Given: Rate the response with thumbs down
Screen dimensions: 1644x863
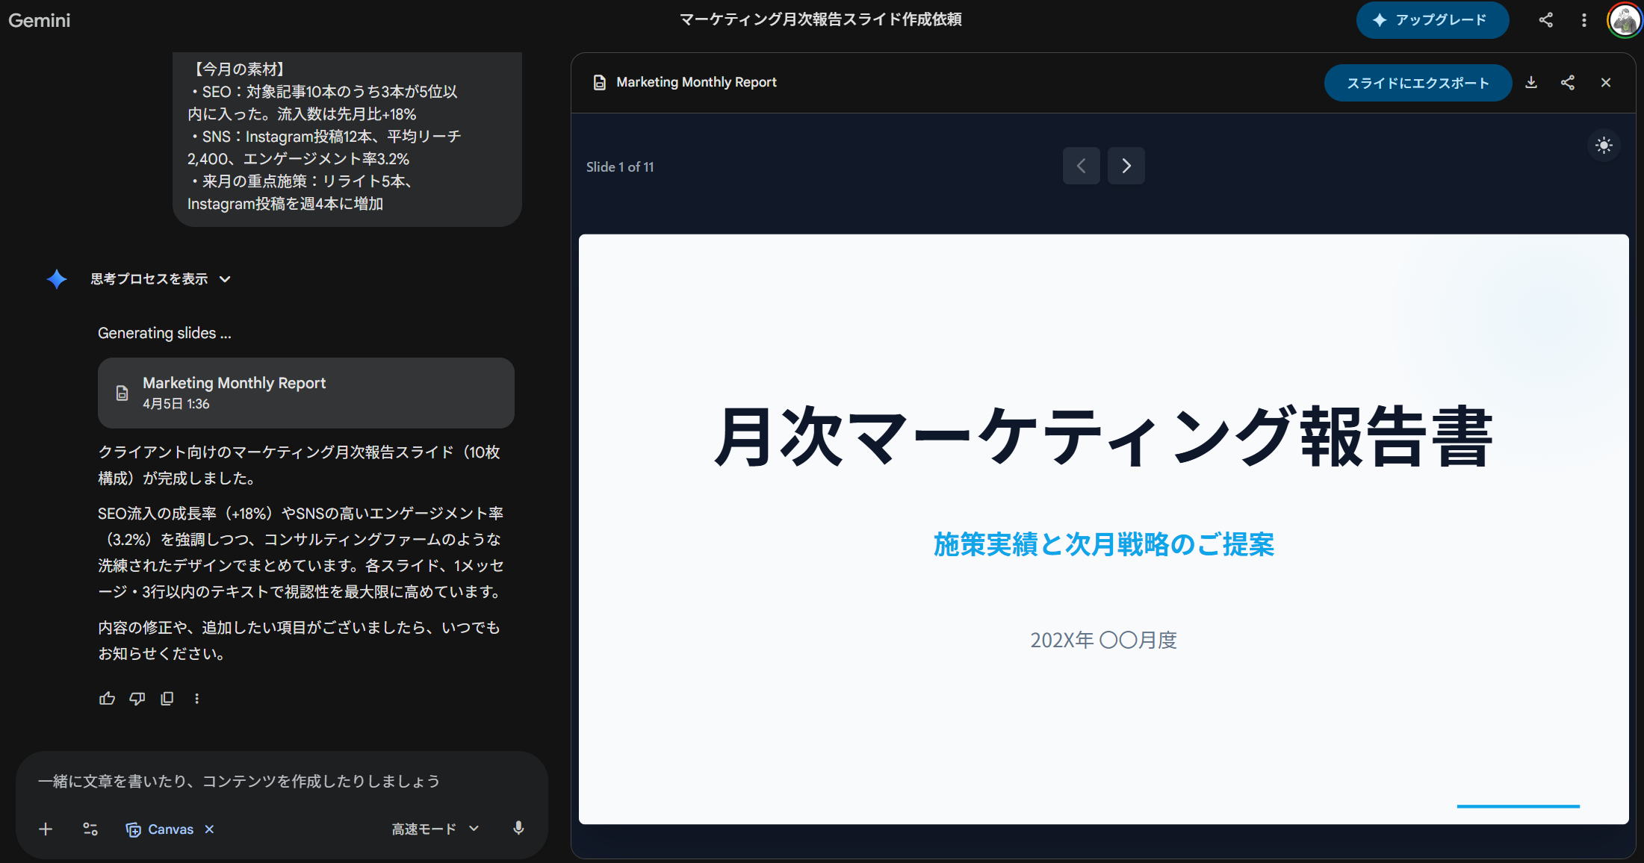Looking at the screenshot, I should 137,698.
